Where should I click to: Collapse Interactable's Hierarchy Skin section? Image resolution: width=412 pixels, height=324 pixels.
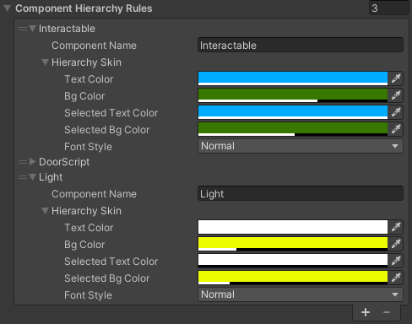click(x=46, y=62)
